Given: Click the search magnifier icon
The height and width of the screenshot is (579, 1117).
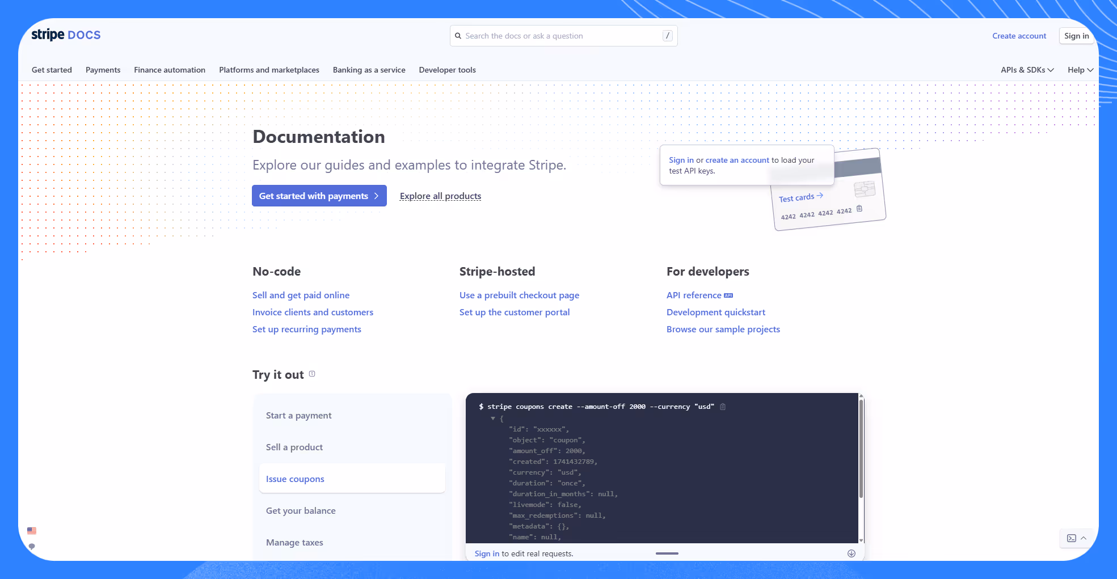Looking at the screenshot, I should tap(458, 36).
